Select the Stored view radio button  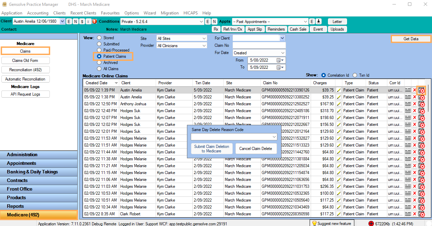(99, 38)
